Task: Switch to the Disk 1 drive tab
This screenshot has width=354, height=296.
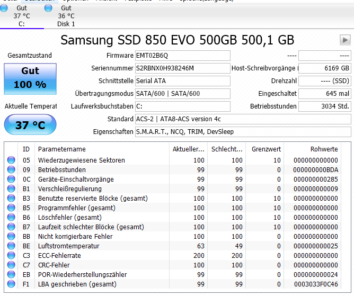Action: [66, 16]
